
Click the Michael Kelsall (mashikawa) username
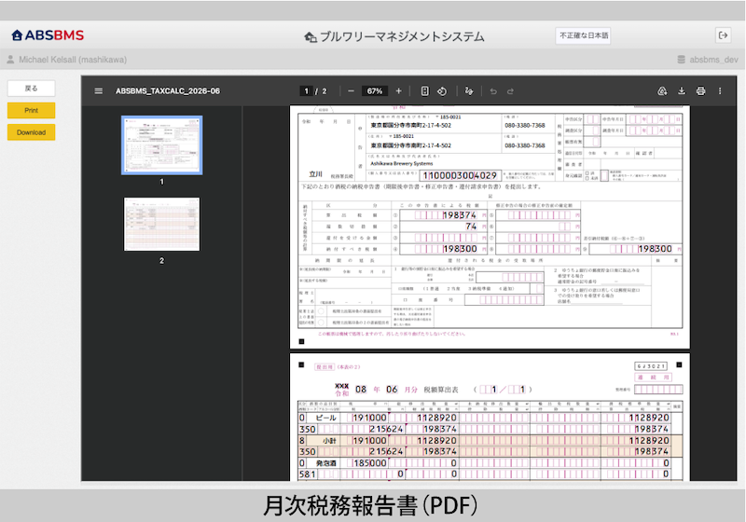point(73,60)
